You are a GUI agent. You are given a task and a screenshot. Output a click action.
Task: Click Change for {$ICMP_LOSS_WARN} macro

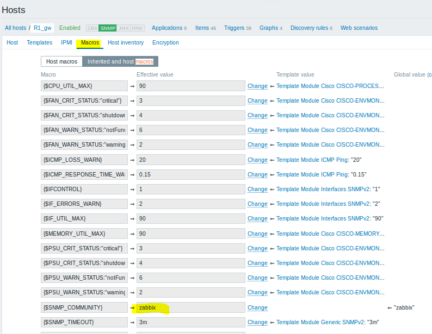257,160
